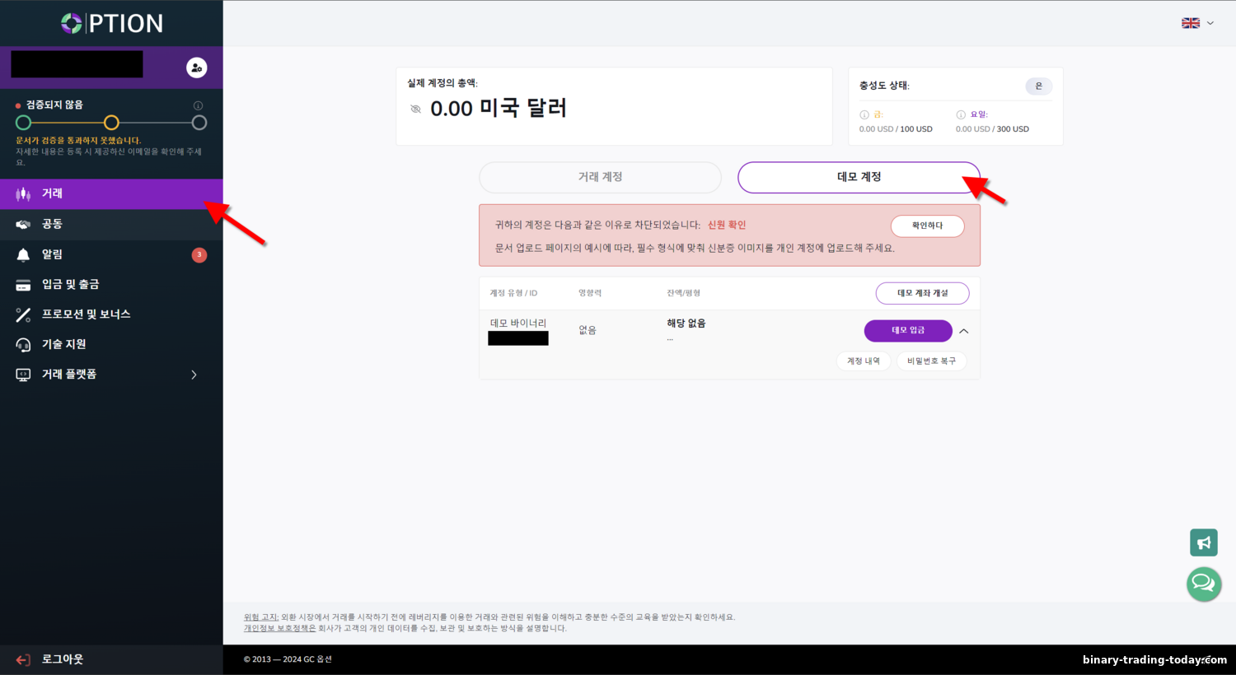Click the 0.00 미국 달러 balance text
The image size is (1236, 675).
pyautogui.click(x=499, y=109)
